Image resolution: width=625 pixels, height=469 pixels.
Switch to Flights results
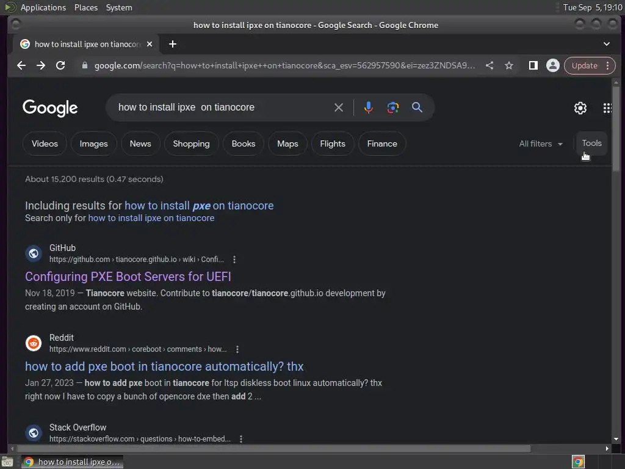tap(333, 144)
